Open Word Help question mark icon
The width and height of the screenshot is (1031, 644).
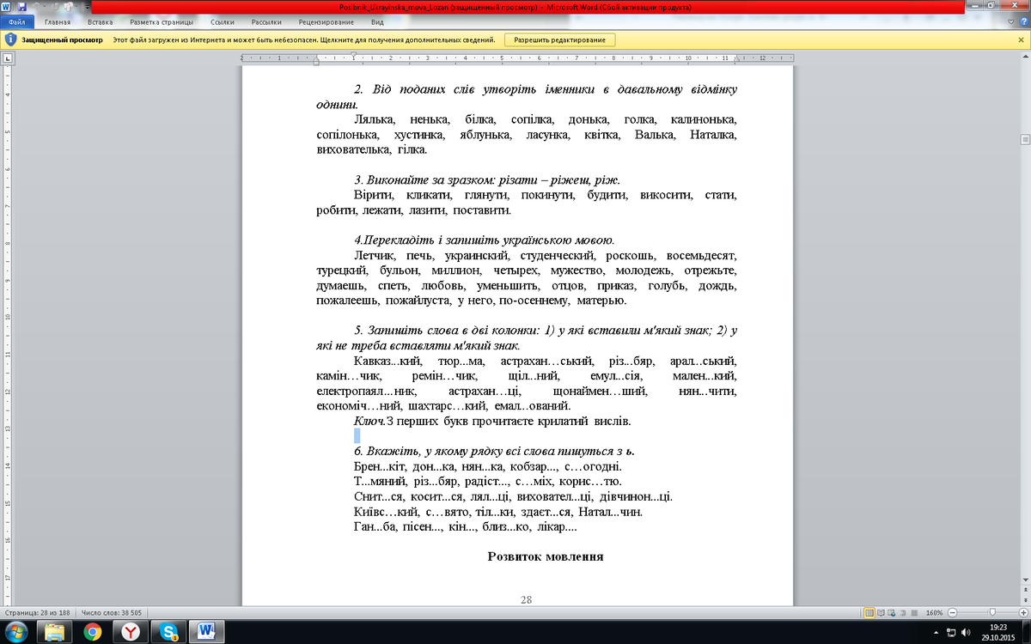tap(1022, 21)
